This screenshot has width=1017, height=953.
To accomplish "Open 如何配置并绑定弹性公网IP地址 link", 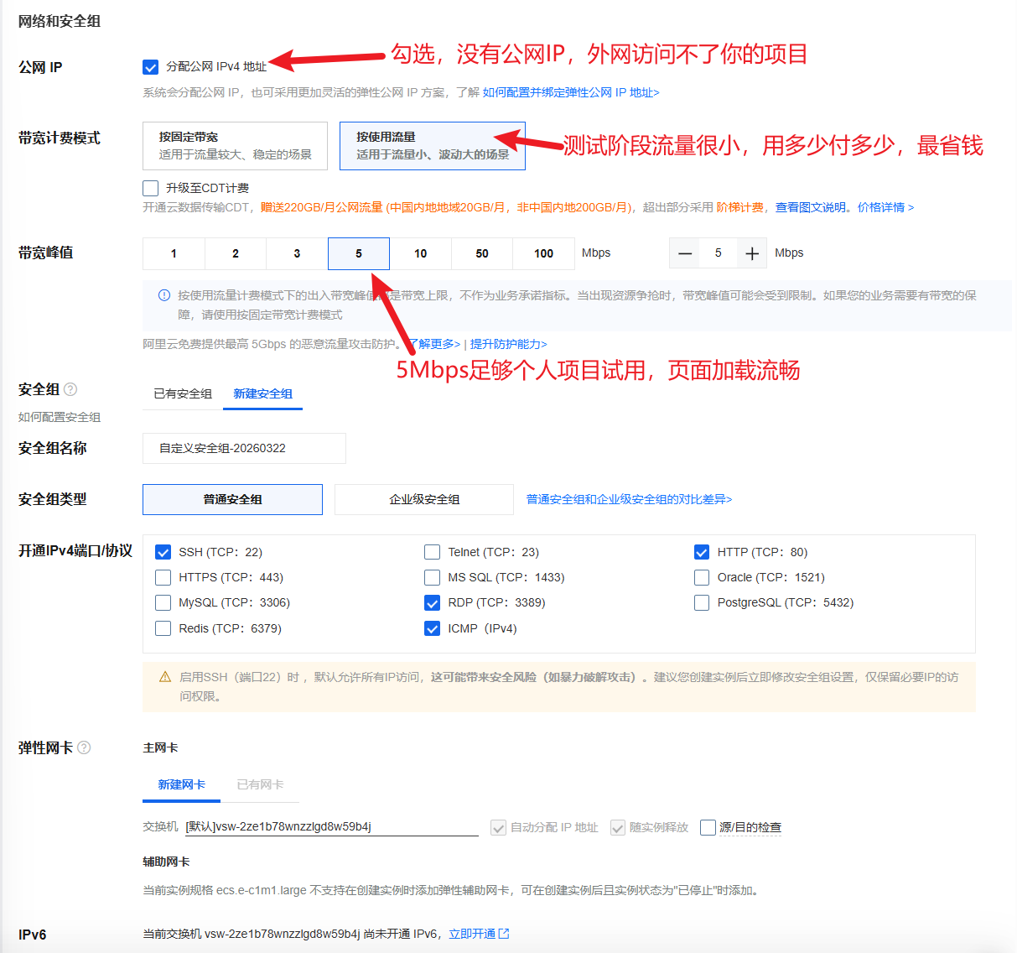I will click(568, 92).
